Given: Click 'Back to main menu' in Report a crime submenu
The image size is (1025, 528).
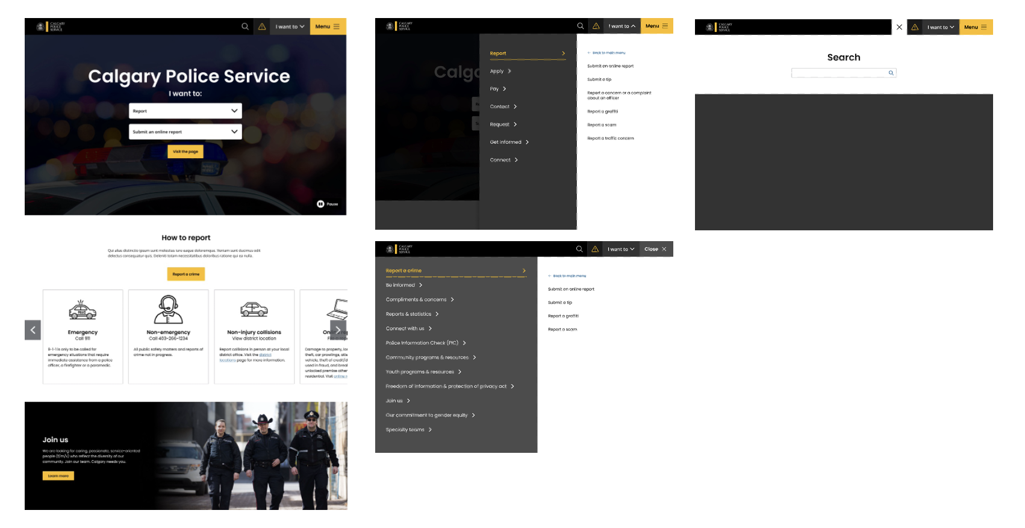Looking at the screenshot, I should pos(567,276).
